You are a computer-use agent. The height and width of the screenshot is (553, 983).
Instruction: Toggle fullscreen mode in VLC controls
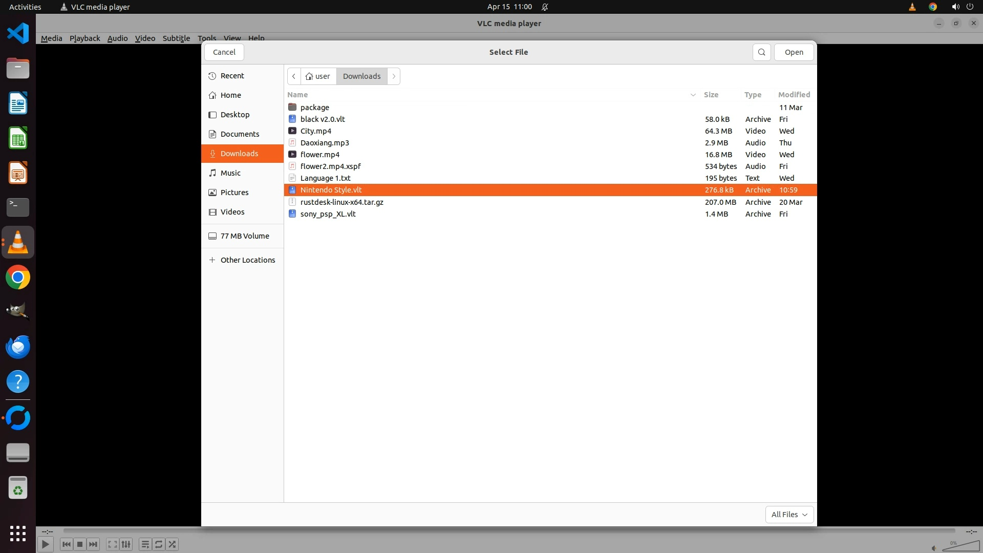[113, 544]
